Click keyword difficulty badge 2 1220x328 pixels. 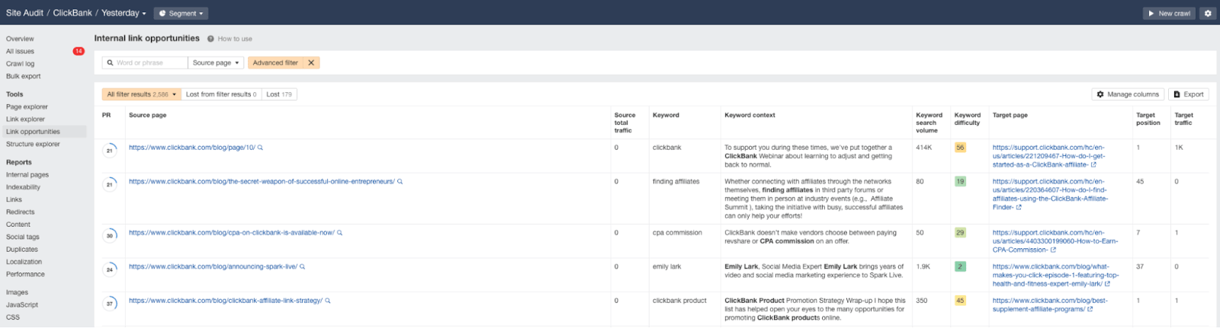(960, 267)
